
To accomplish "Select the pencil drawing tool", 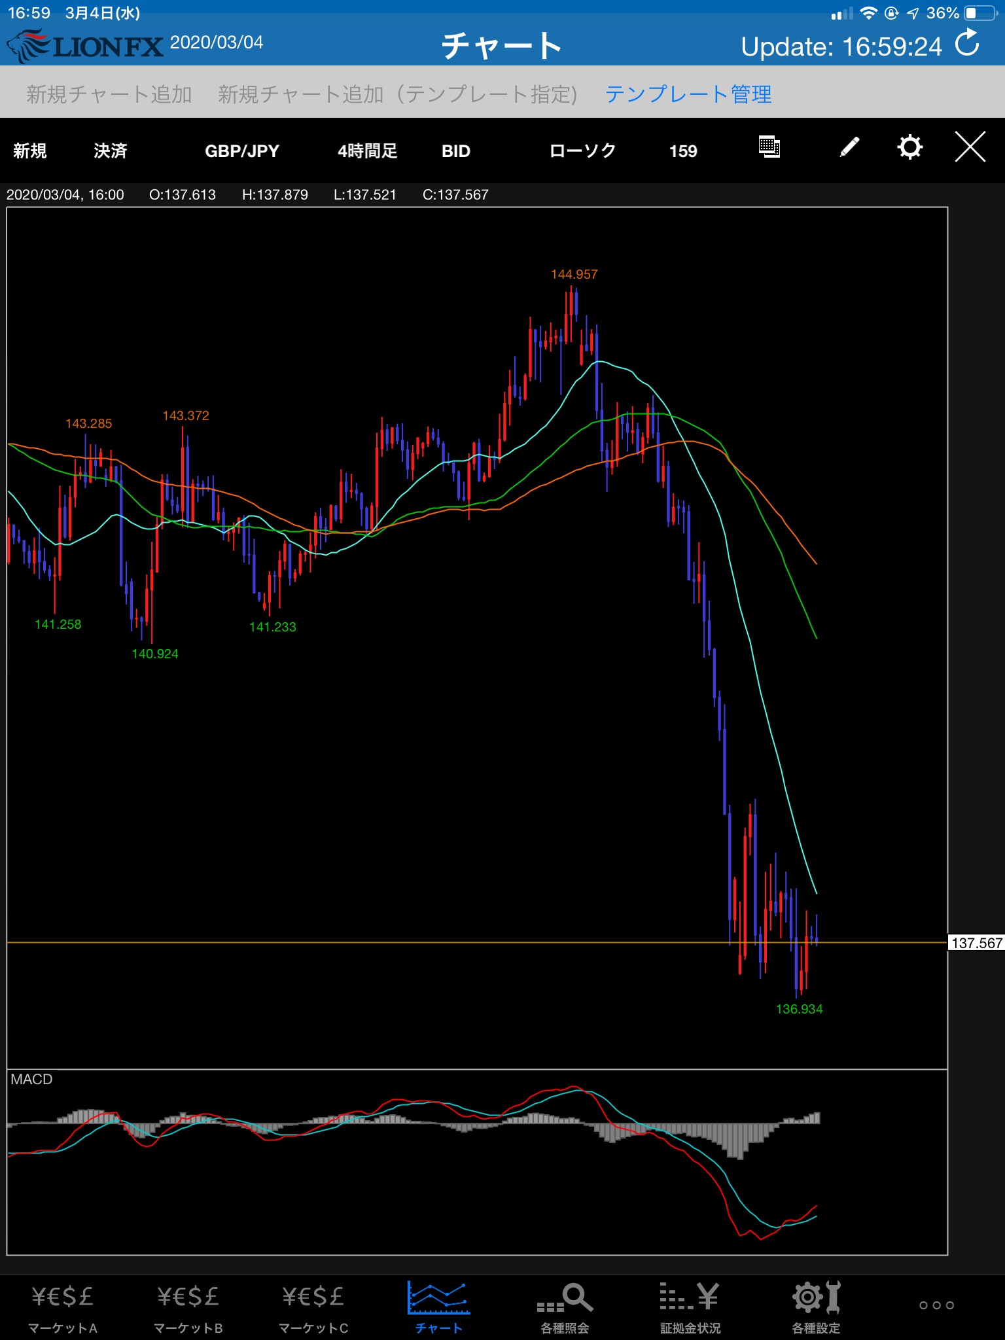I will click(x=849, y=148).
